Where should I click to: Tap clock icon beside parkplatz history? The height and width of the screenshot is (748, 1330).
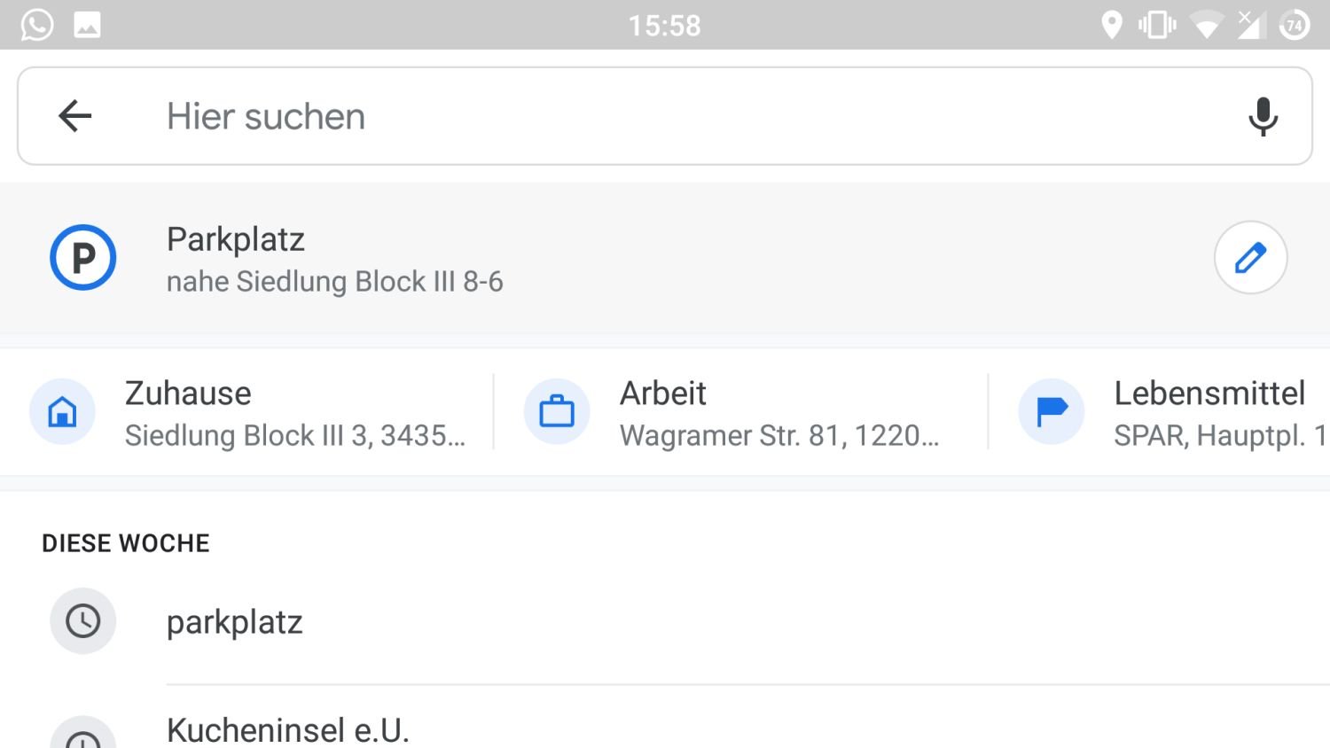[x=82, y=621]
